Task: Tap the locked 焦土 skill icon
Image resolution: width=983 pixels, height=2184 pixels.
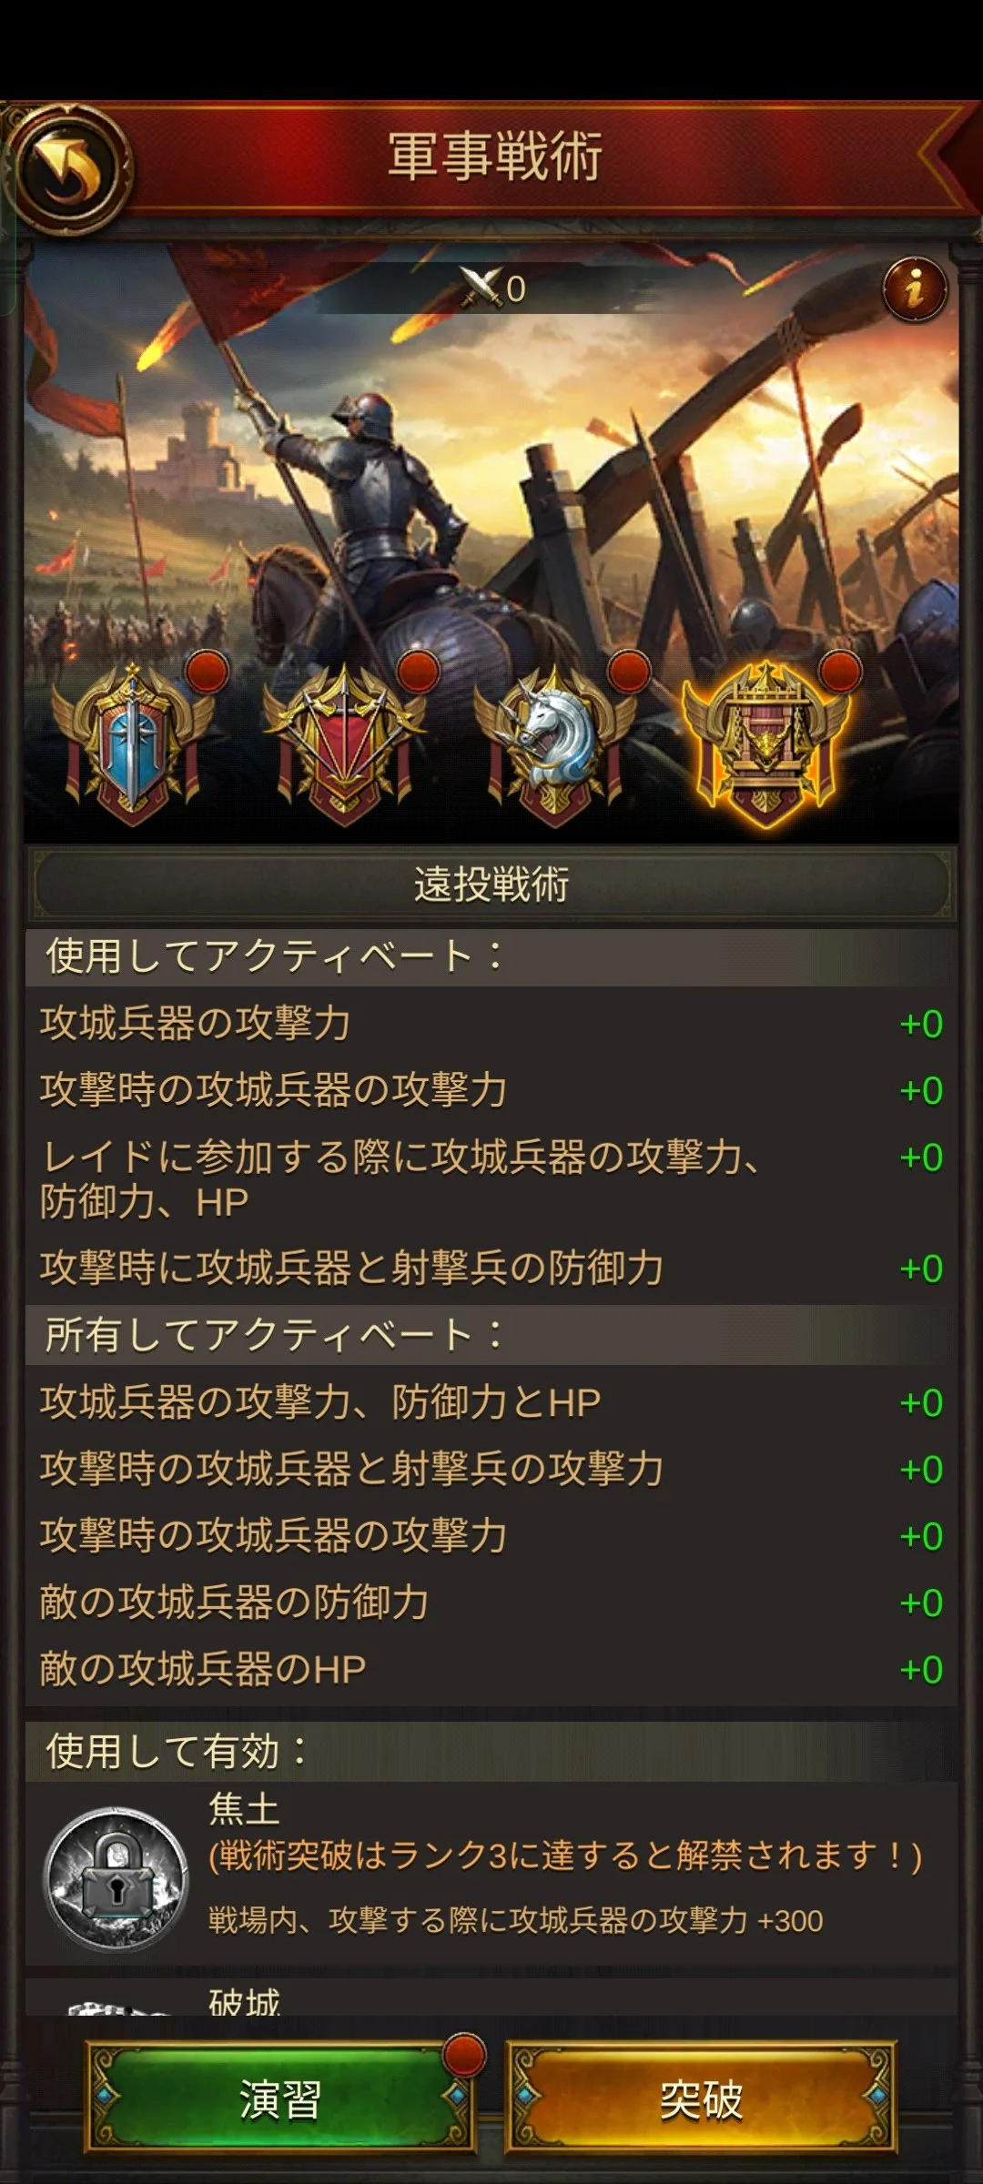Action: pyautogui.click(x=117, y=1878)
